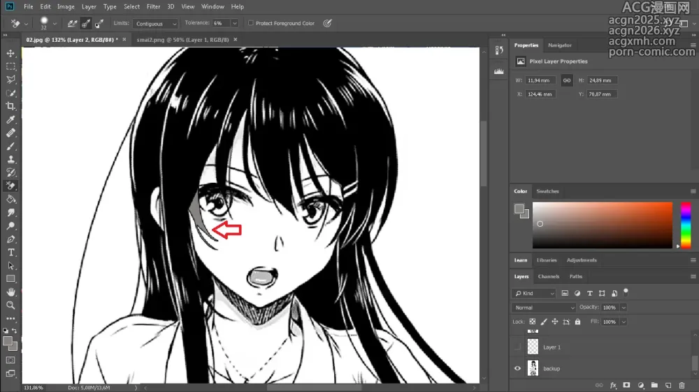
Task: Toggle lock all padlock icon
Action: (x=578, y=322)
